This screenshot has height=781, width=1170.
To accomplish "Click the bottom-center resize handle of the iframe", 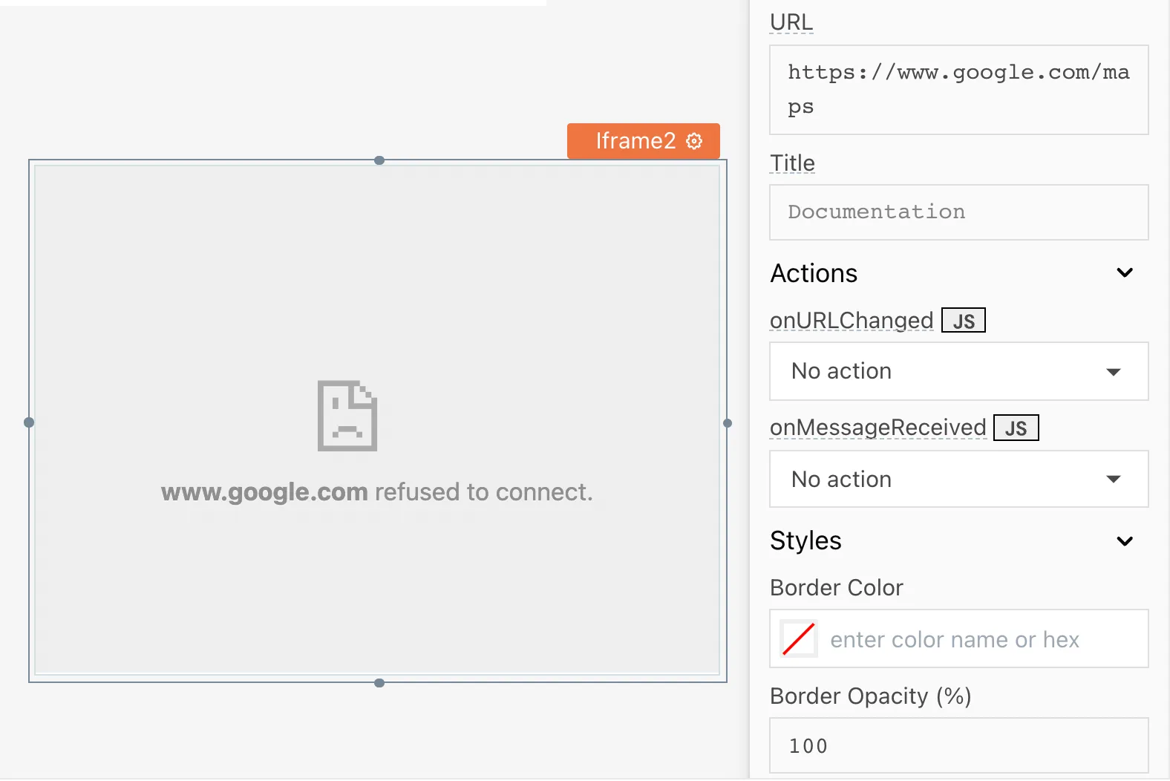I will point(379,683).
